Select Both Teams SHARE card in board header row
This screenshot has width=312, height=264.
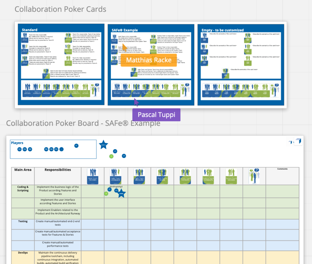(162, 176)
